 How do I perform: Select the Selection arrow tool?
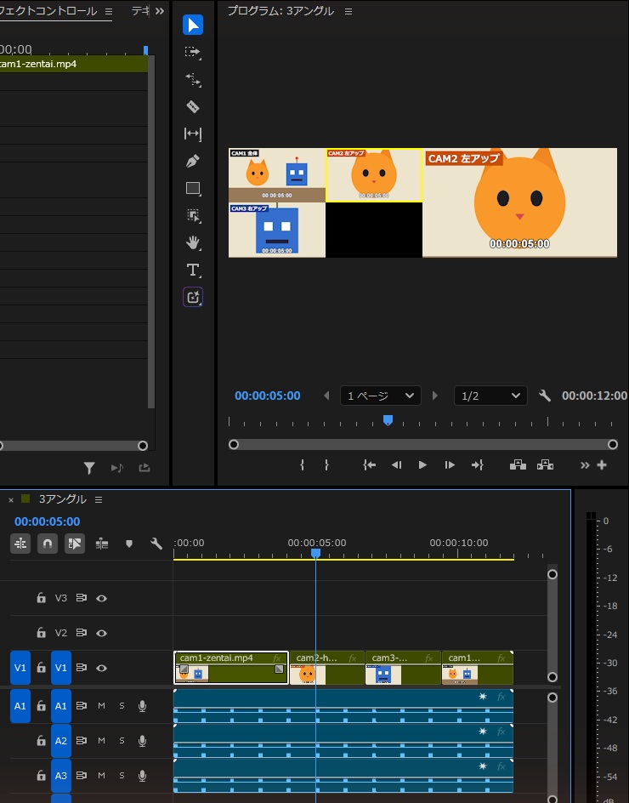pyautogui.click(x=193, y=26)
